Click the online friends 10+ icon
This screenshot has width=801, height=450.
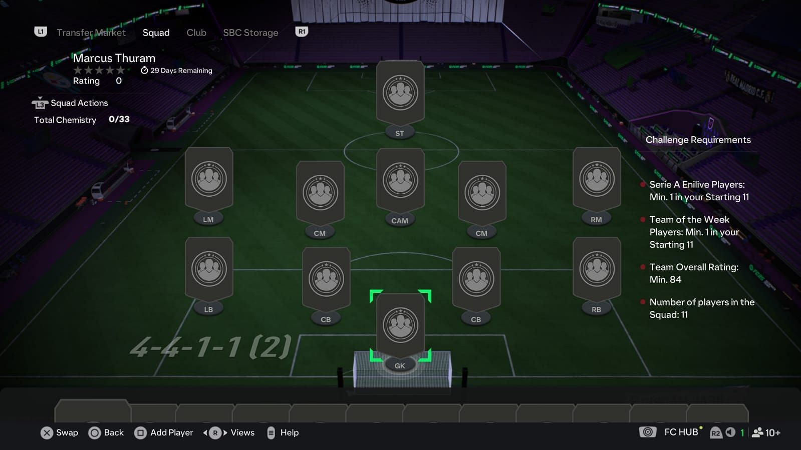click(x=766, y=432)
